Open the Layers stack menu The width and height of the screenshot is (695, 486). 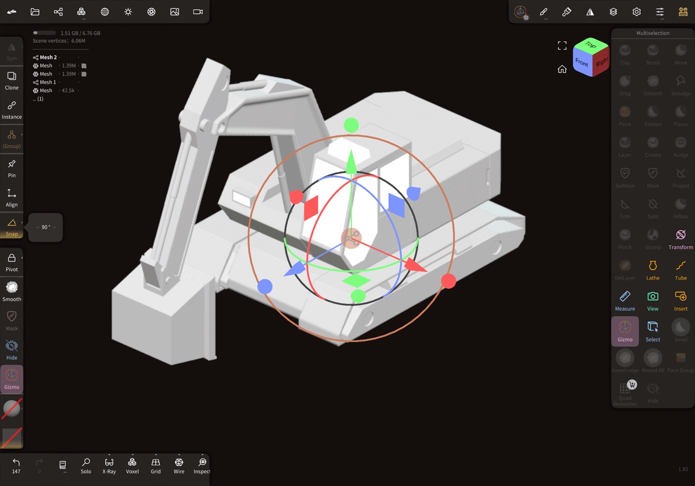pos(614,12)
